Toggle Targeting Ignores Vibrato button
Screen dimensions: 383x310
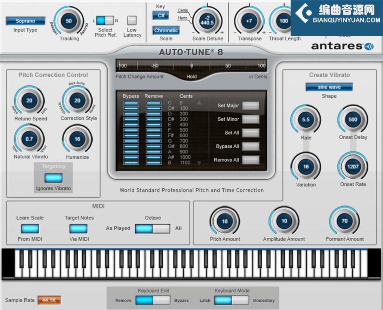(x=53, y=178)
